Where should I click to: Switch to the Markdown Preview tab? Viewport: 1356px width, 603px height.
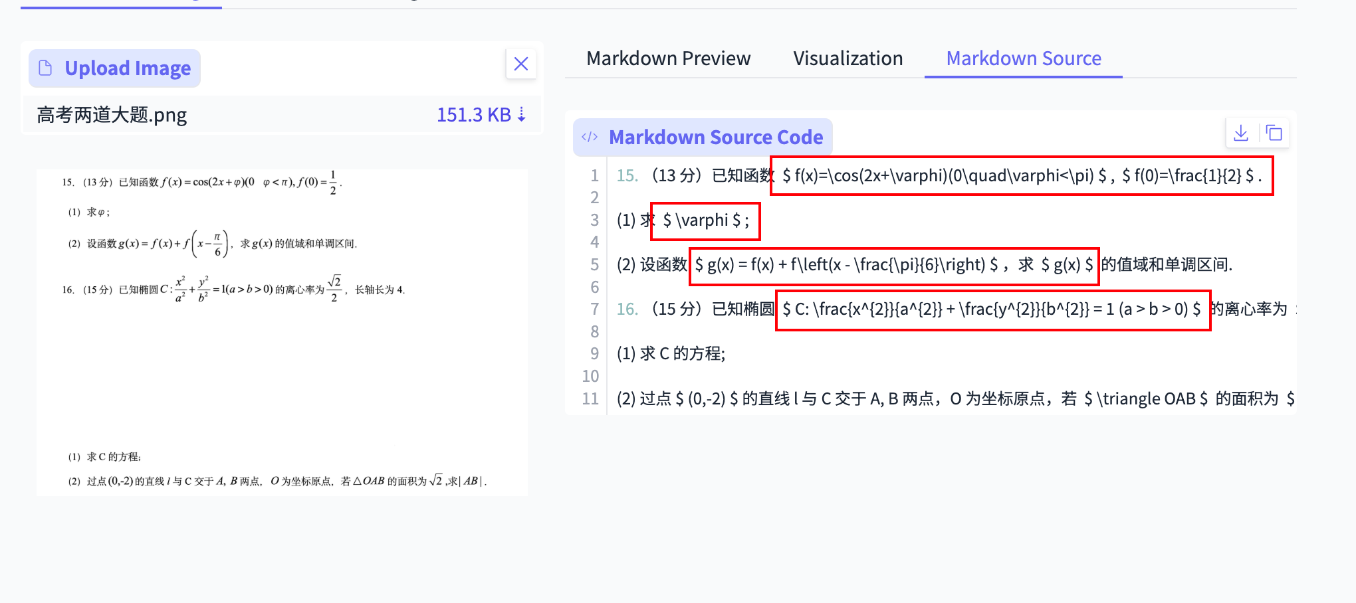(667, 58)
